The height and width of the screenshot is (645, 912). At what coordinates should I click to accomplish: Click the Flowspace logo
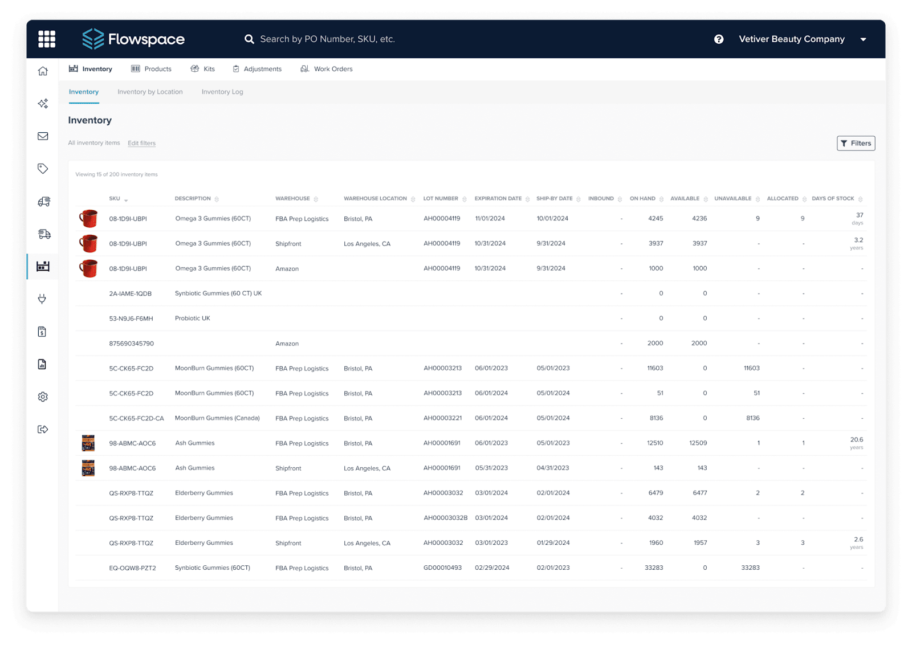(133, 39)
